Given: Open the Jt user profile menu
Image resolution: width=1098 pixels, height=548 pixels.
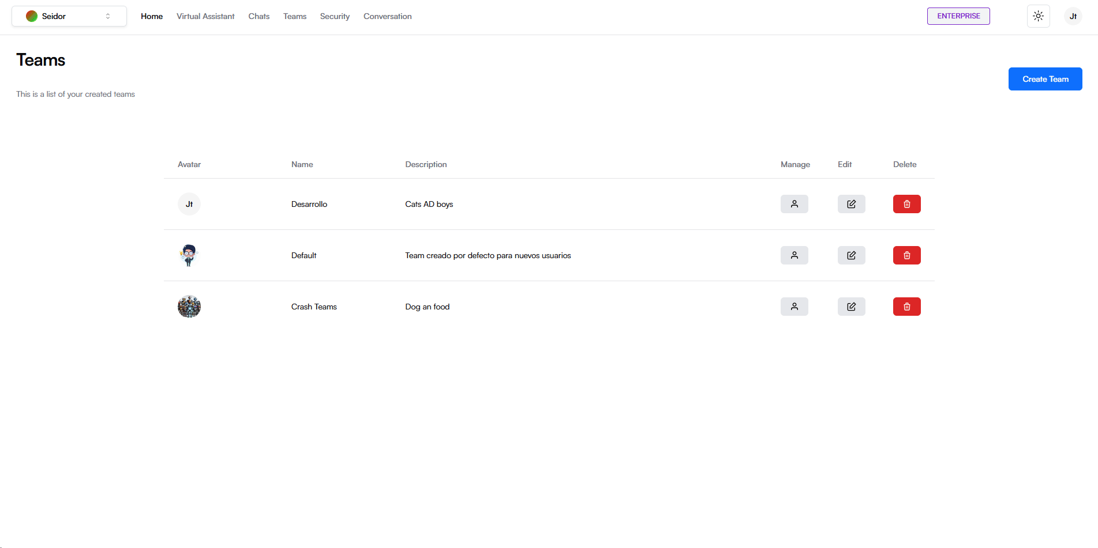Looking at the screenshot, I should click(x=1073, y=16).
